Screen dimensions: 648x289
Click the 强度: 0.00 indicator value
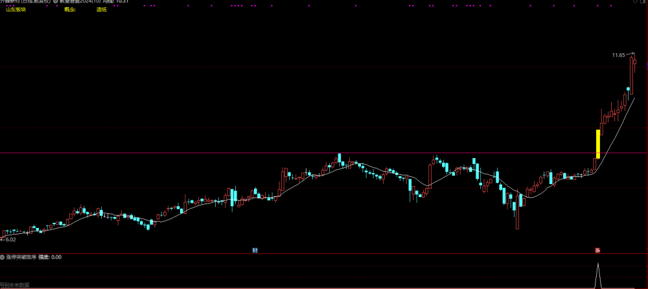click(50, 257)
